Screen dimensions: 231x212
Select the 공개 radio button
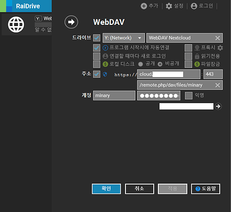(140, 64)
